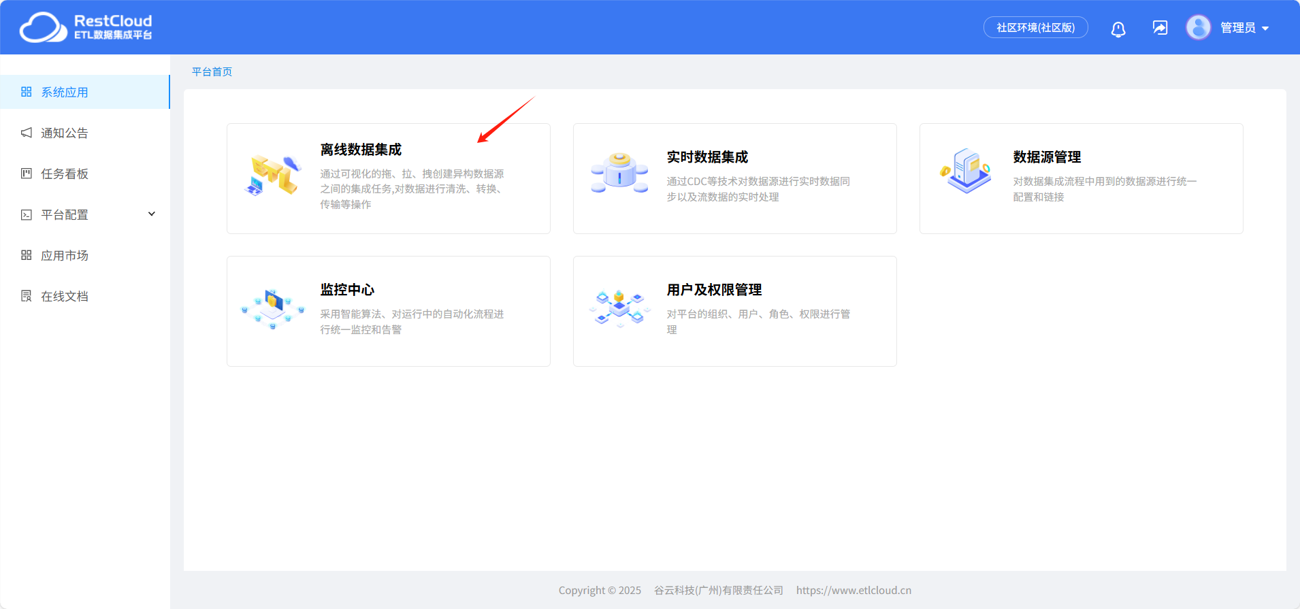The height and width of the screenshot is (609, 1300).
Task: Click the description text starting 通过可视化的拖
Action: pyautogui.click(x=412, y=189)
